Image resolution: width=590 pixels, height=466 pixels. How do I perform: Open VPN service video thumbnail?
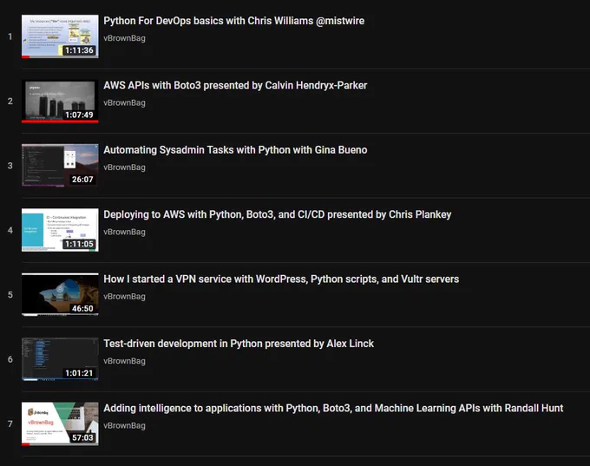pyautogui.click(x=60, y=295)
